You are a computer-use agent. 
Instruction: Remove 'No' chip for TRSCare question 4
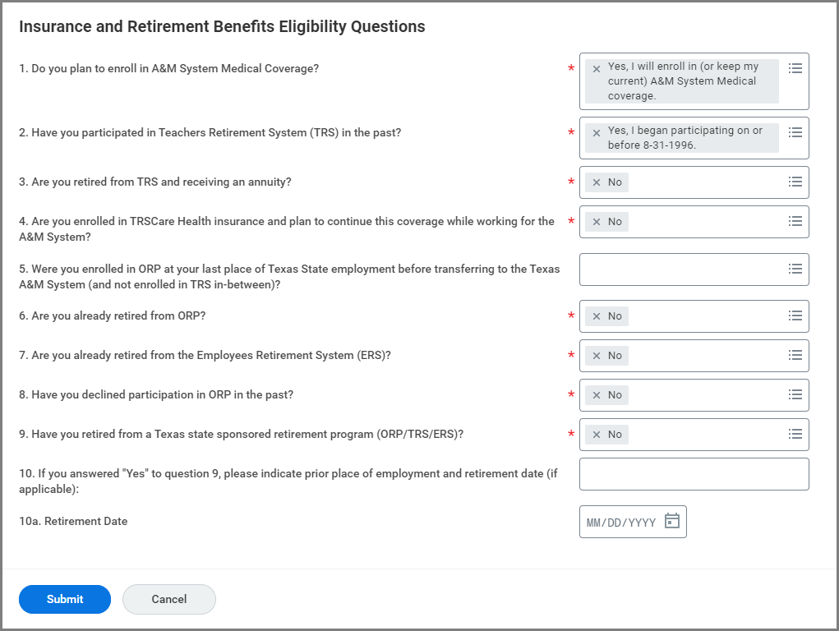(597, 222)
